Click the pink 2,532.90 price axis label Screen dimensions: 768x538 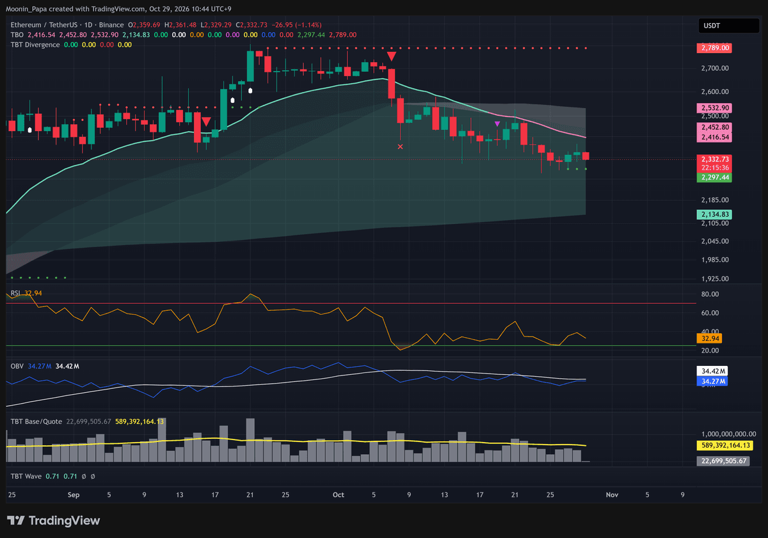click(716, 108)
